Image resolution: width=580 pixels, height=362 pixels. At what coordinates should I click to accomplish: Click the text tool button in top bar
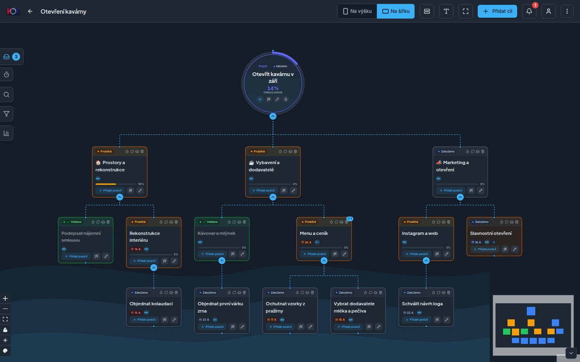click(x=446, y=11)
